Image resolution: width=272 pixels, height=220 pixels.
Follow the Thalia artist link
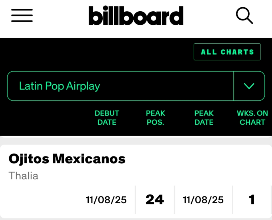pyautogui.click(x=23, y=176)
